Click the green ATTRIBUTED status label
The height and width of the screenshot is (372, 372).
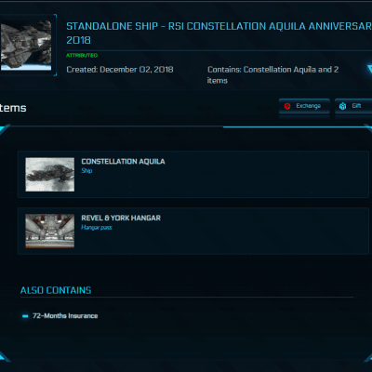click(82, 55)
